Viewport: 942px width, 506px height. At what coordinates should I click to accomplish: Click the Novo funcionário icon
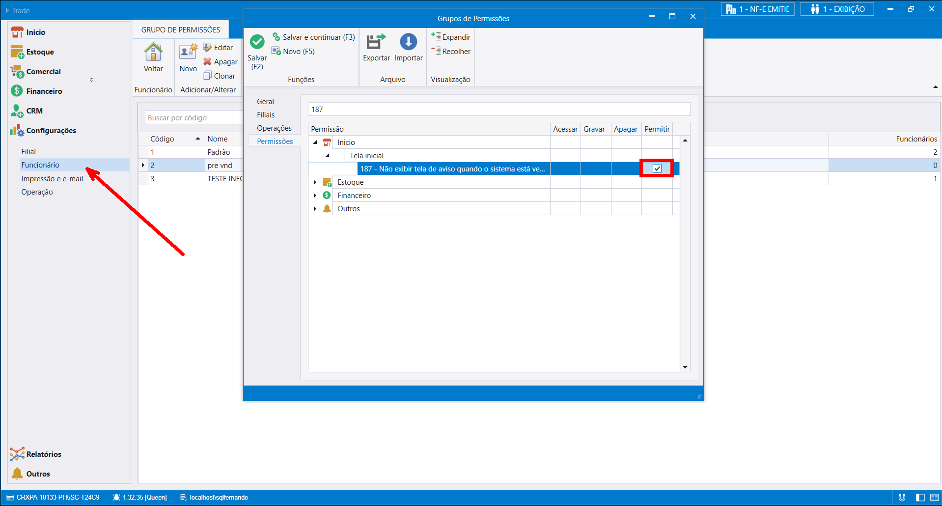click(188, 52)
